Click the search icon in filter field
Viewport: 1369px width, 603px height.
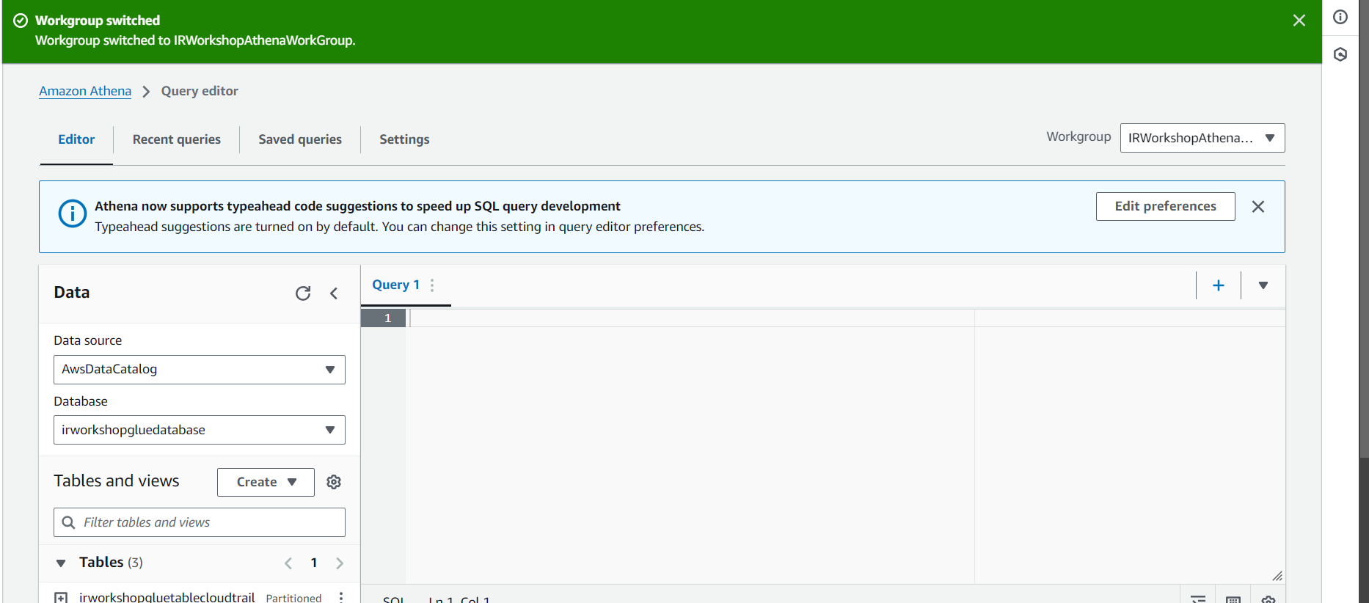(68, 522)
